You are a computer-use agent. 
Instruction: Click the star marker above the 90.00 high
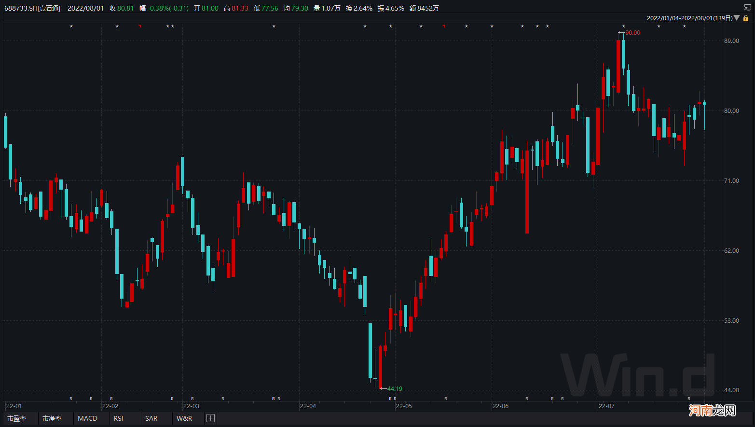coord(623,27)
